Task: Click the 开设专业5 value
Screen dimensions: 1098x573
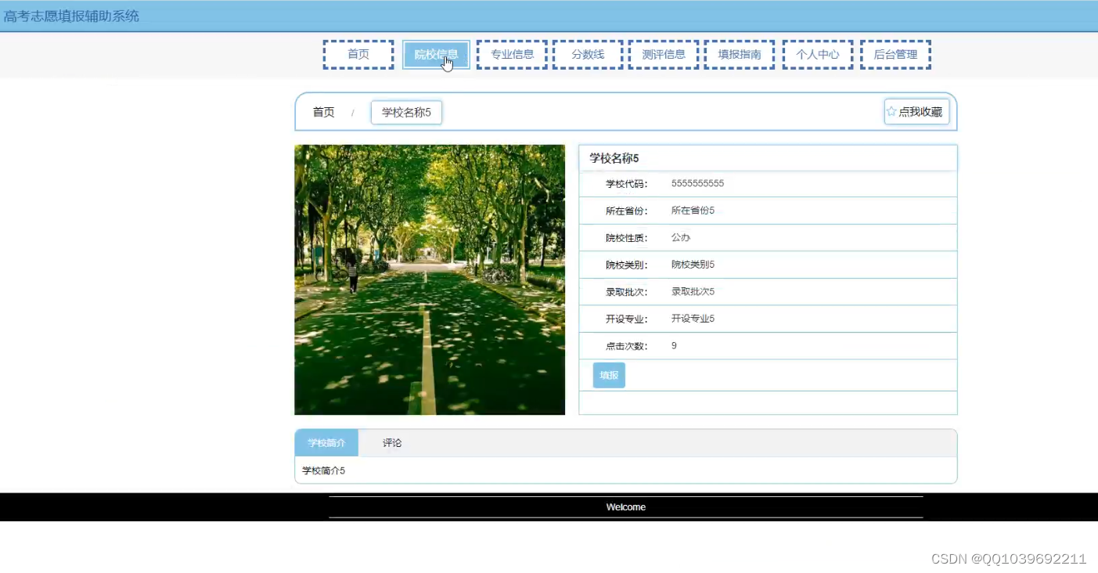Action: (x=693, y=319)
